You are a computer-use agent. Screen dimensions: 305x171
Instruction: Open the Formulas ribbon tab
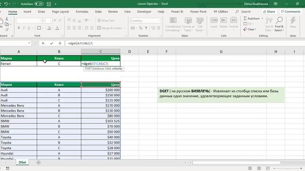(82, 11)
